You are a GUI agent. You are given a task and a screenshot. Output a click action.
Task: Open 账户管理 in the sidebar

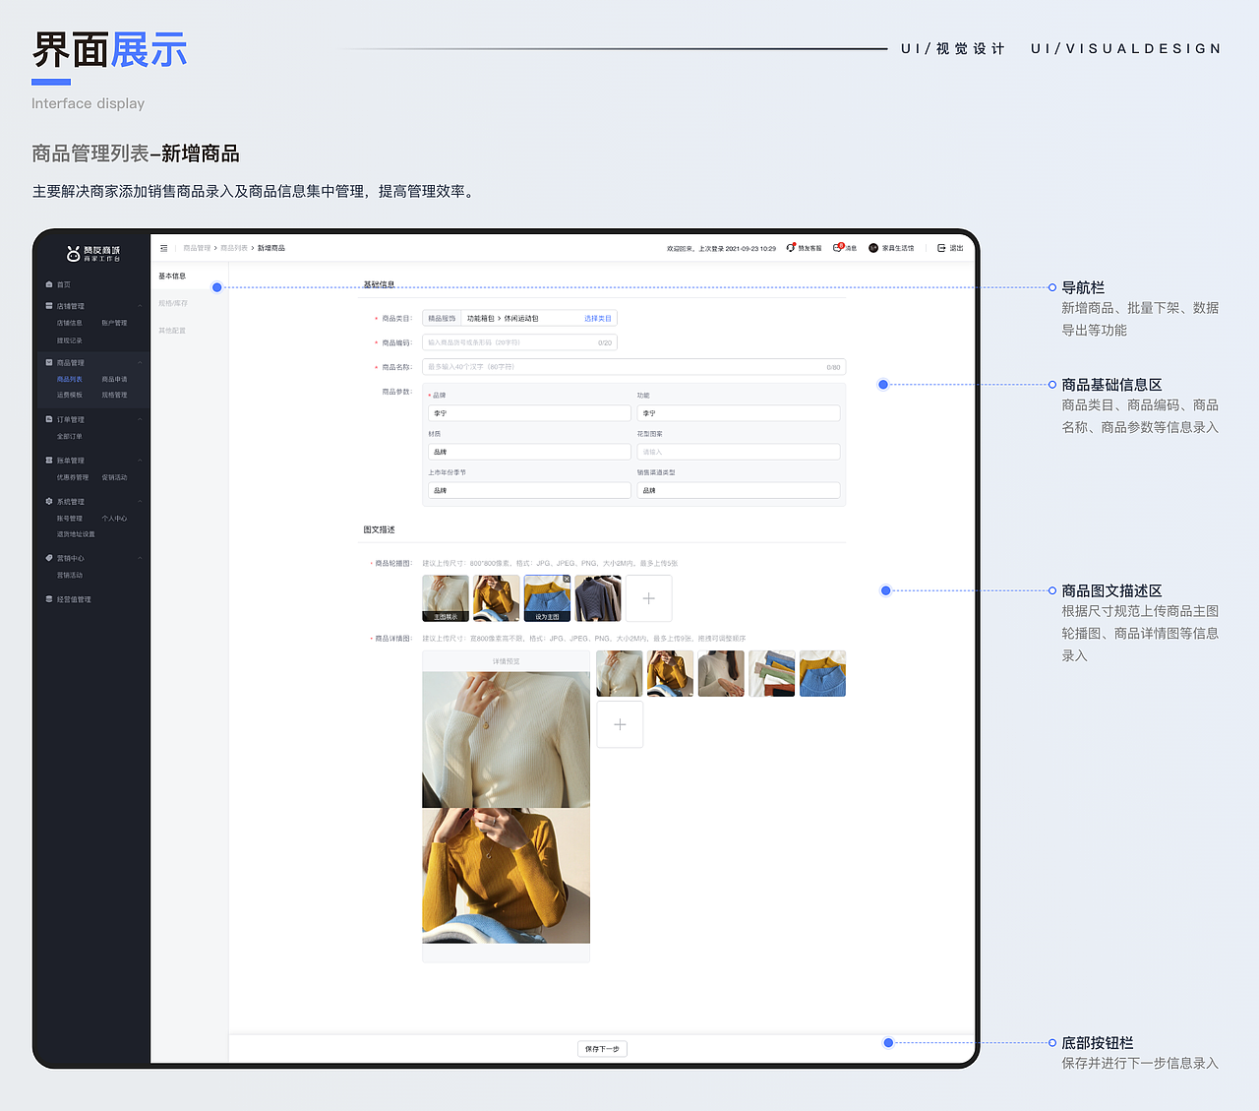coord(114,323)
